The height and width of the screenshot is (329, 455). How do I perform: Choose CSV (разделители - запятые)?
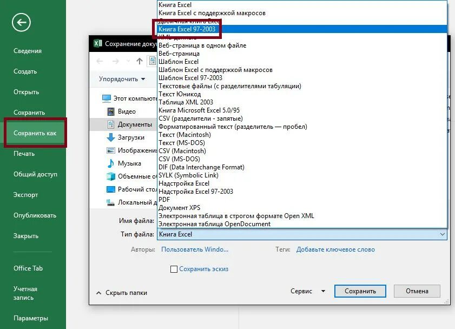(302, 119)
